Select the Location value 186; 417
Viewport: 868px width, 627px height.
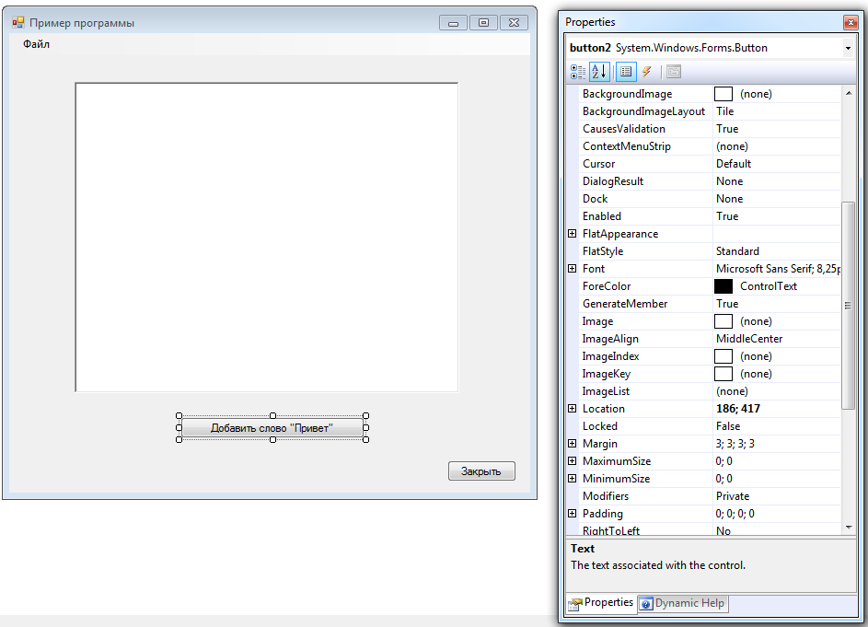click(x=738, y=409)
